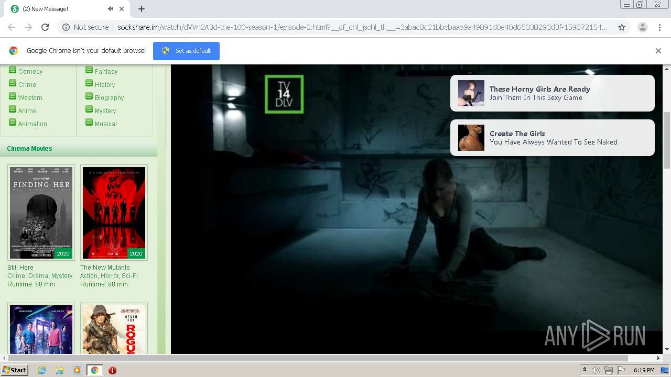The width and height of the screenshot is (671, 377).
Task: Click the page vertical scrollbar thumb
Action: click(667, 140)
